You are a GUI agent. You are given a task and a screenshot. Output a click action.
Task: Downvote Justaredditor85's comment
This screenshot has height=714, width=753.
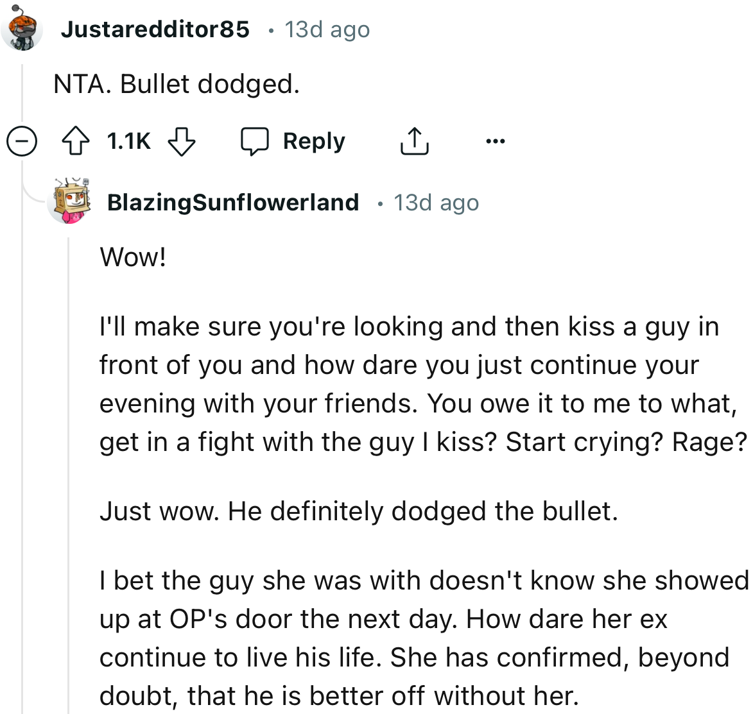(182, 142)
